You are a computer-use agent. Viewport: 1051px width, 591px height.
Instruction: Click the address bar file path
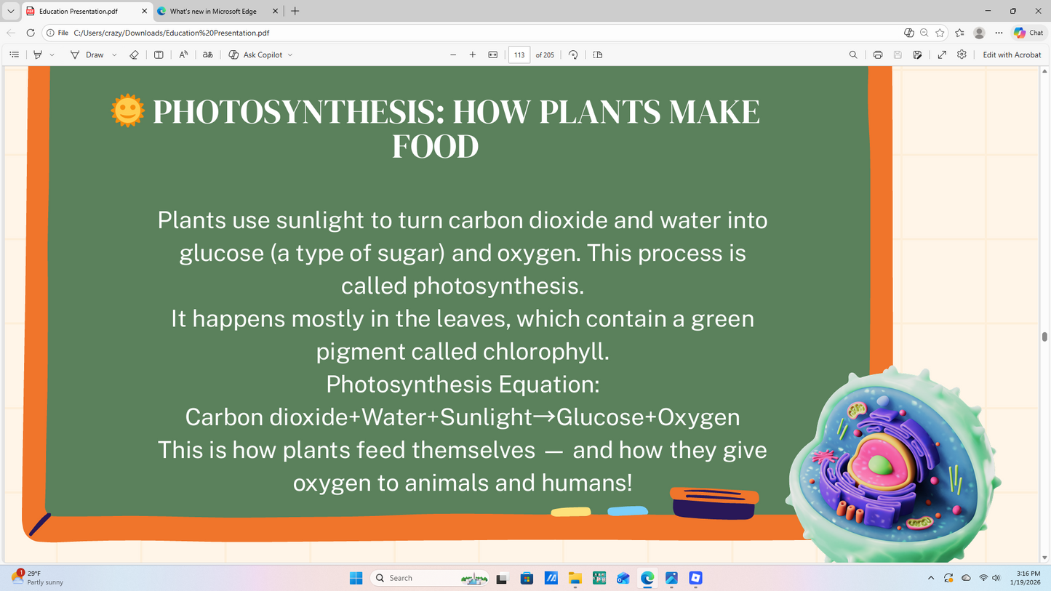point(172,33)
